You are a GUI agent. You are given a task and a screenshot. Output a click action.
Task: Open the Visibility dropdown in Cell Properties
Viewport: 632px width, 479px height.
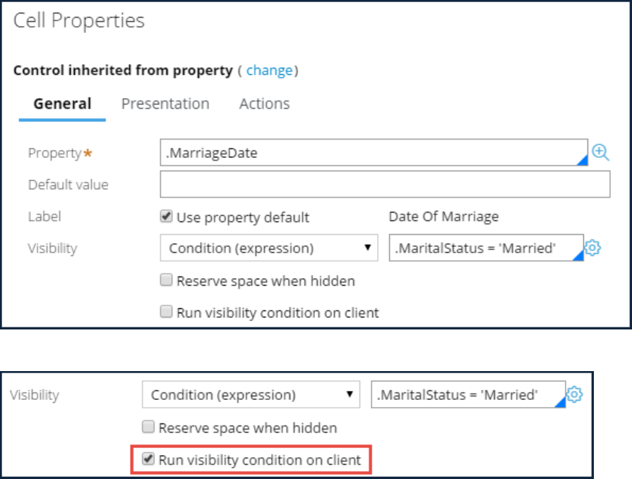[x=270, y=248]
